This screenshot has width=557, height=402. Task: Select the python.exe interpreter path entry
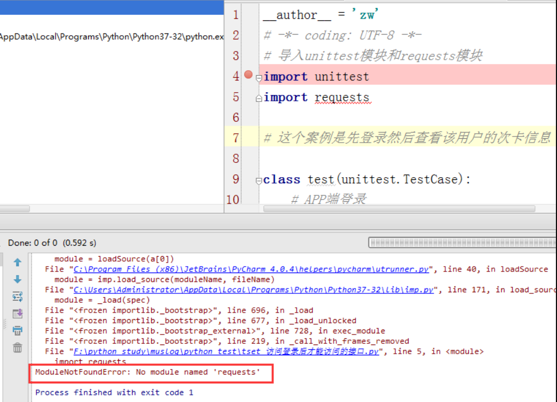click(112, 37)
